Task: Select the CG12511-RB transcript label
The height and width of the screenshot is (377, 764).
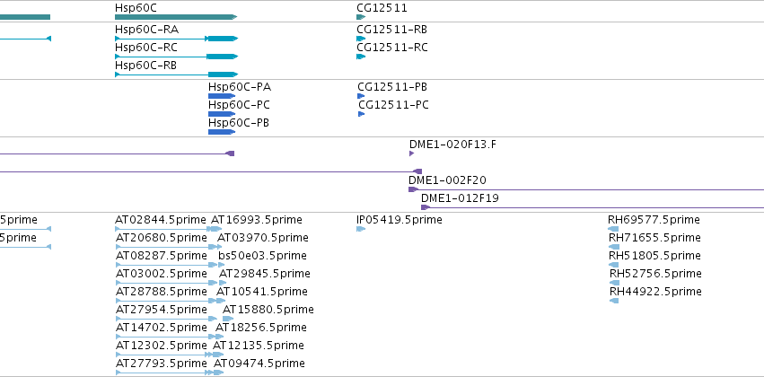Action: [392, 30]
